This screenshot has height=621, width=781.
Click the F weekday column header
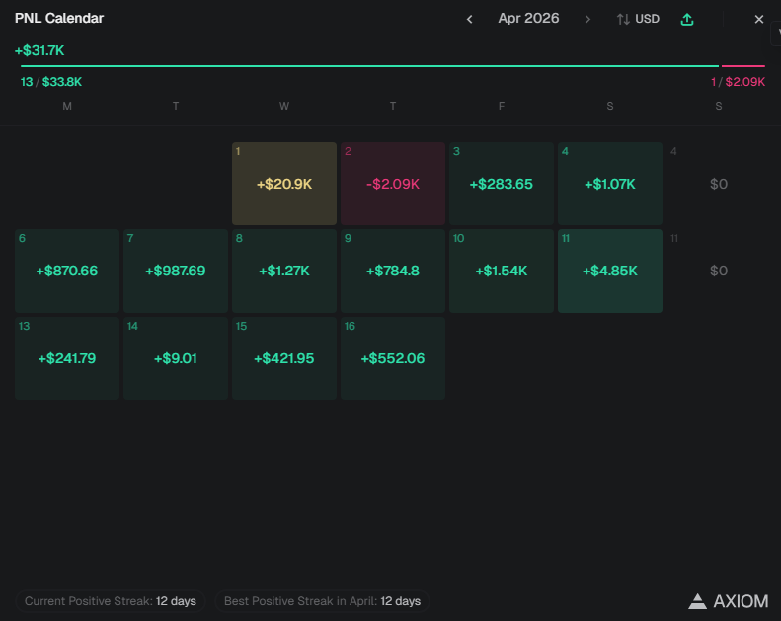coord(502,106)
